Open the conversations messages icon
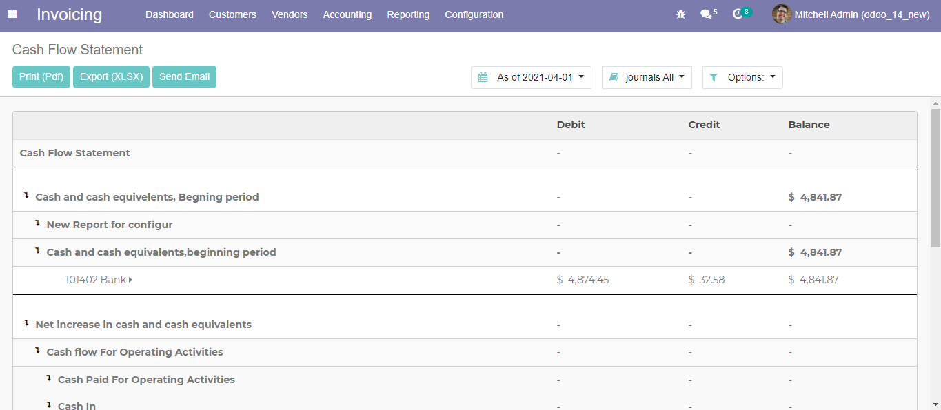 click(x=706, y=14)
